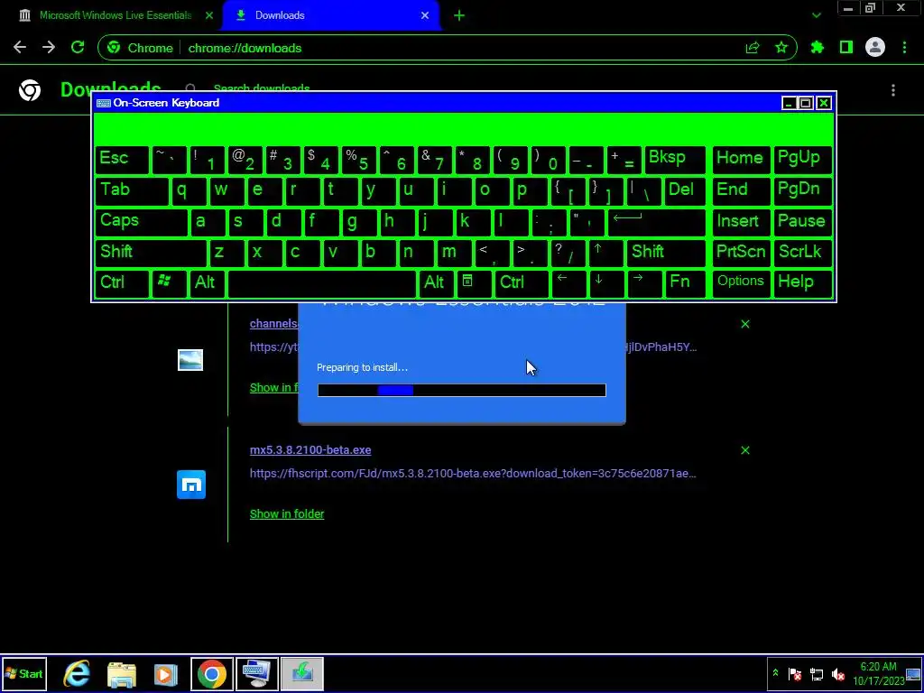The width and height of the screenshot is (924, 693).
Task: Open the fhscript.com download source URL
Action: pyautogui.click(x=473, y=473)
